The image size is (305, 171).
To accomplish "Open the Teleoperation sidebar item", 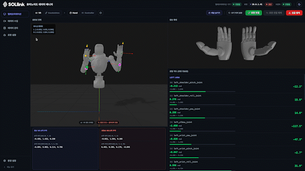I will coord(15,14).
